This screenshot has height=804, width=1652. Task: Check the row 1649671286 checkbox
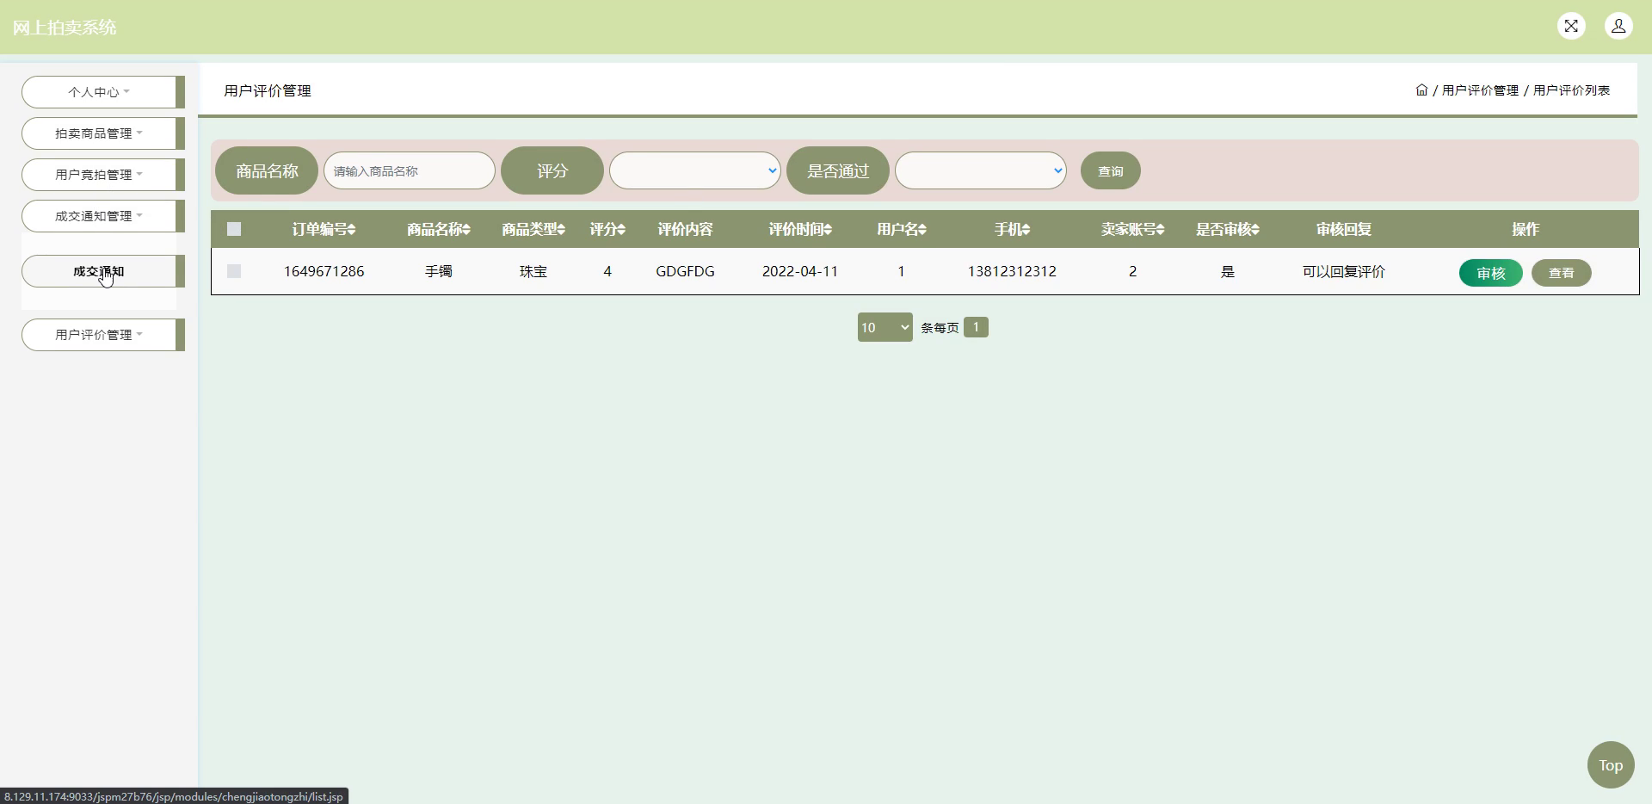point(234,271)
